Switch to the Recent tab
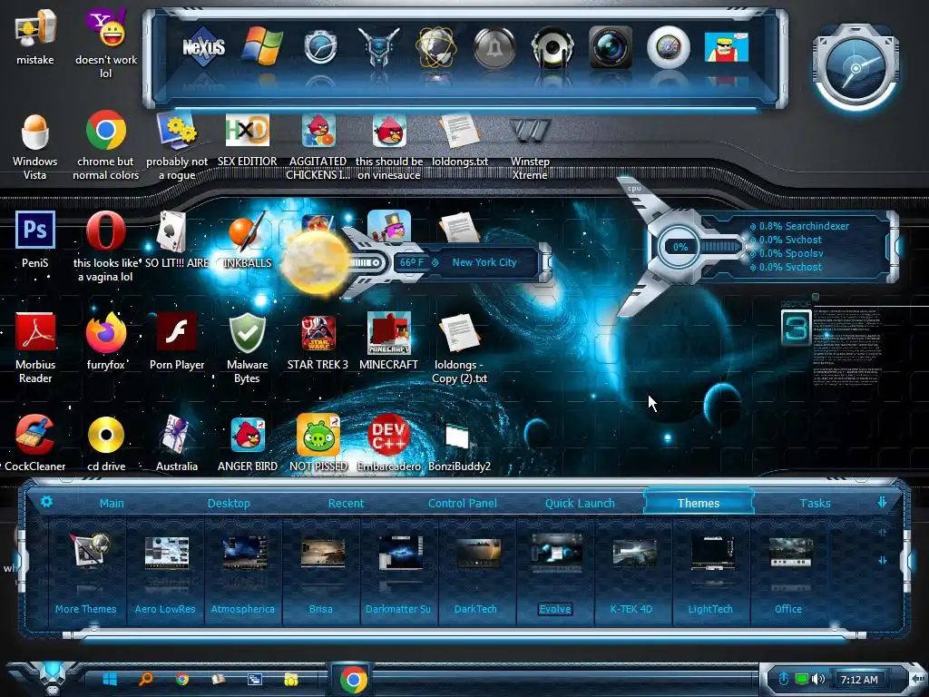Screen dimensions: 929x697 (x=346, y=503)
